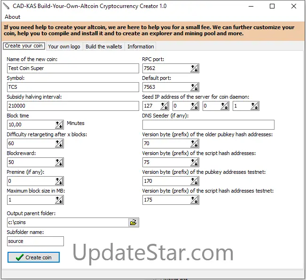
Task: Click the older pubkey hash version byte field
Action: [166, 143]
